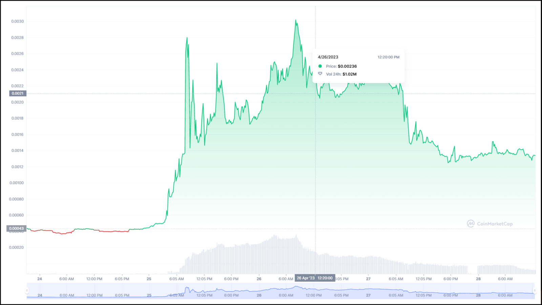Click the Vol 24h icon in tooltip
542x305 pixels.
(x=320, y=74)
